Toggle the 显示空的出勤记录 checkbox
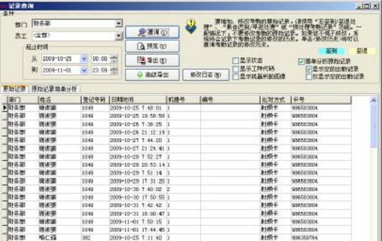The image size is (382, 241). [x=309, y=69]
